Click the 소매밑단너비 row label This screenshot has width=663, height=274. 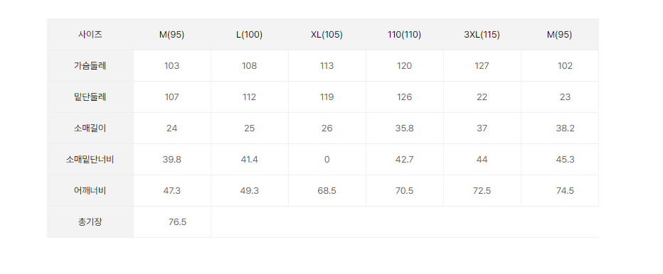click(90, 160)
